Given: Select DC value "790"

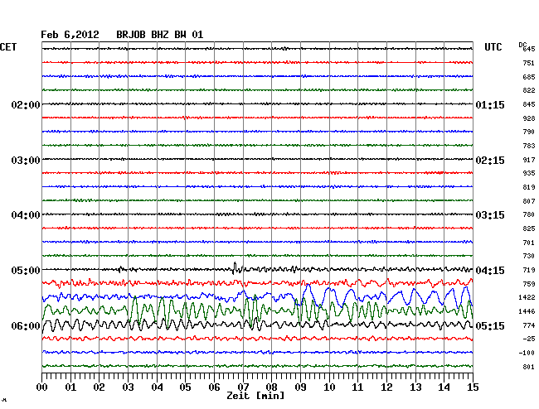Looking at the screenshot, I should (x=529, y=132).
